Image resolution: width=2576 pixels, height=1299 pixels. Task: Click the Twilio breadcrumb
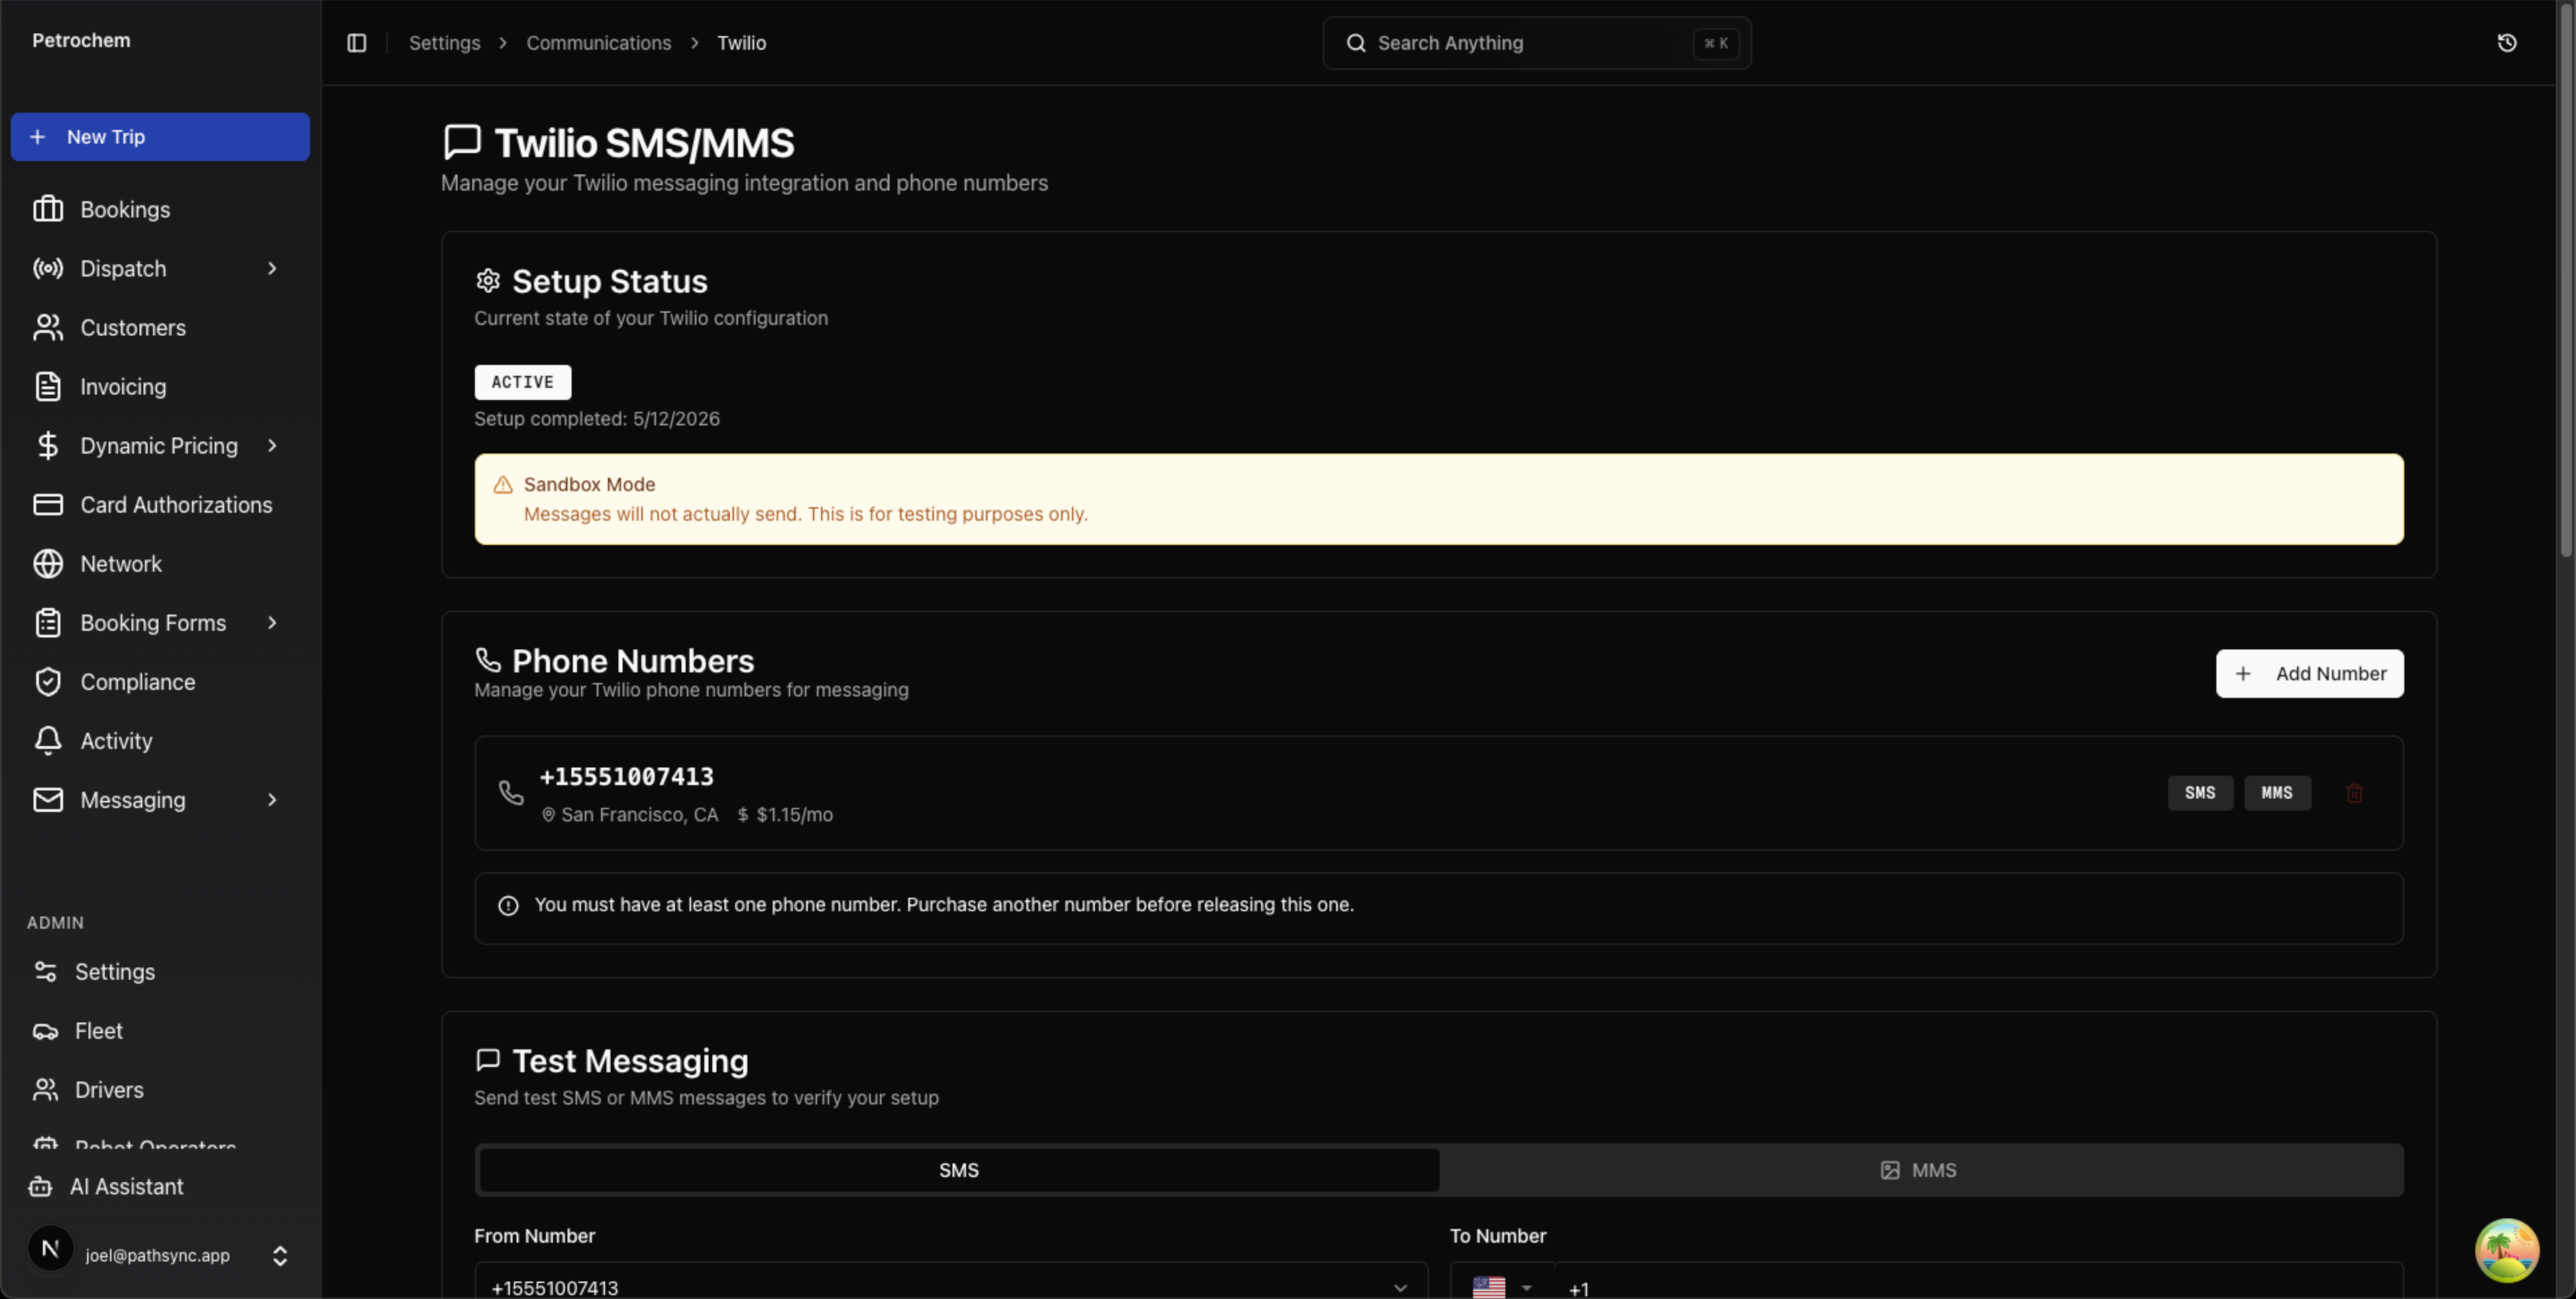741,43
